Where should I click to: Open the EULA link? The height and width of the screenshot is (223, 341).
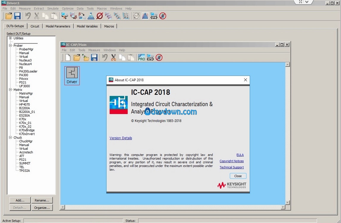(x=240, y=155)
